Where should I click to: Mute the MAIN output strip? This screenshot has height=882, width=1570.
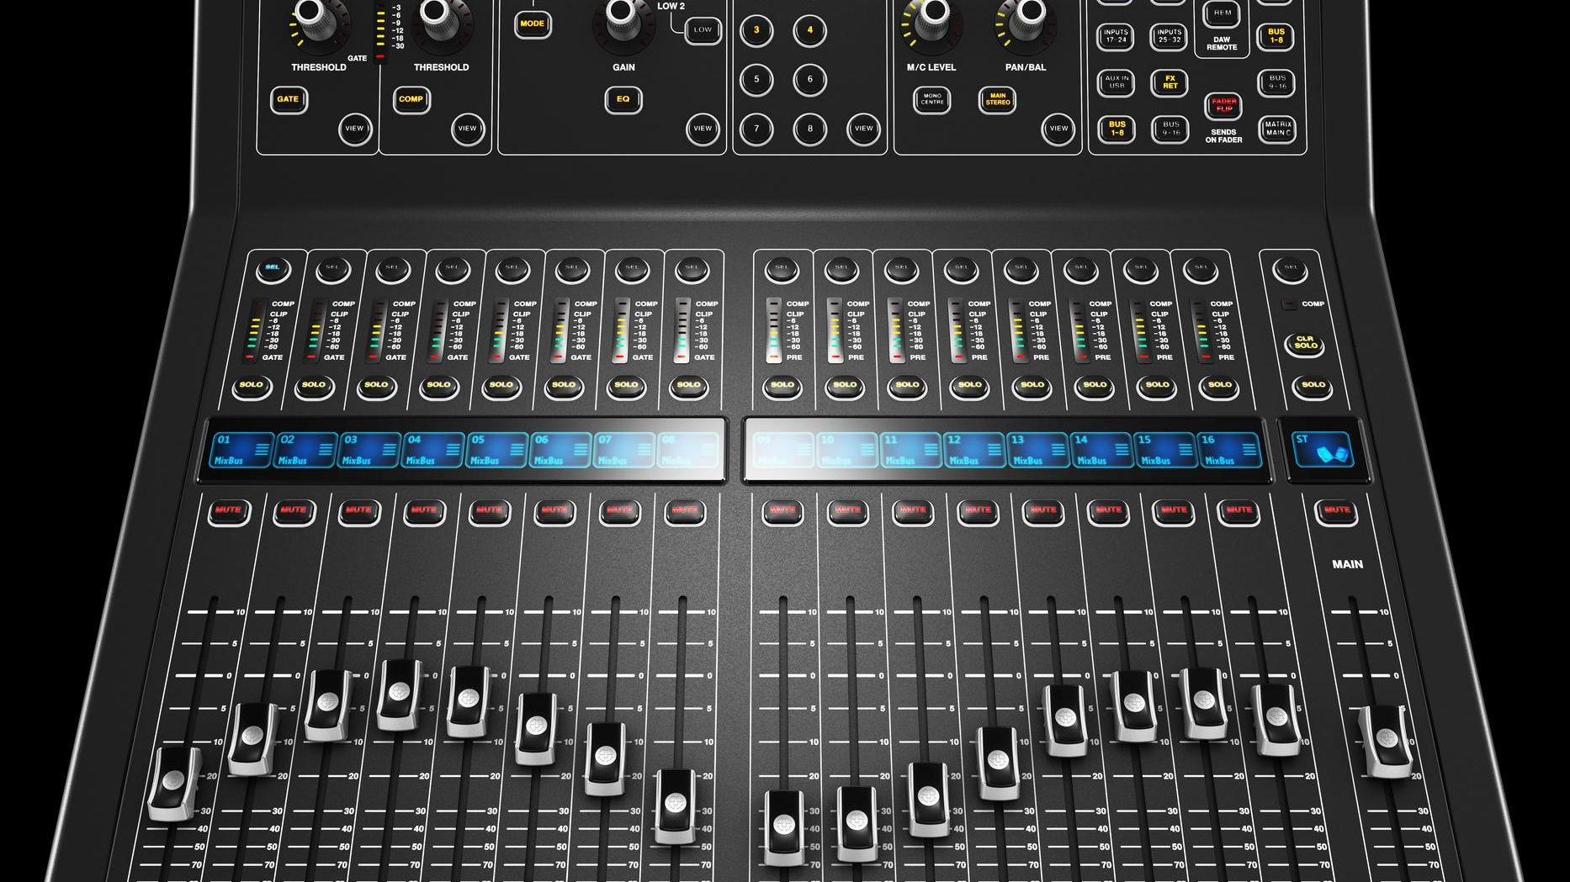pos(1336,511)
